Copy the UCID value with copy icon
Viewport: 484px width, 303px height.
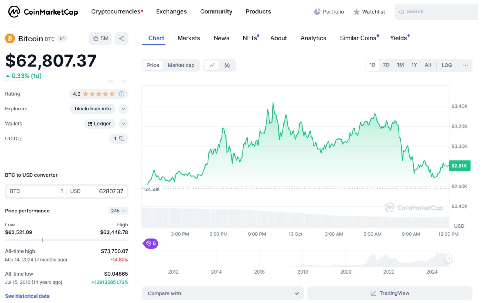(x=122, y=138)
